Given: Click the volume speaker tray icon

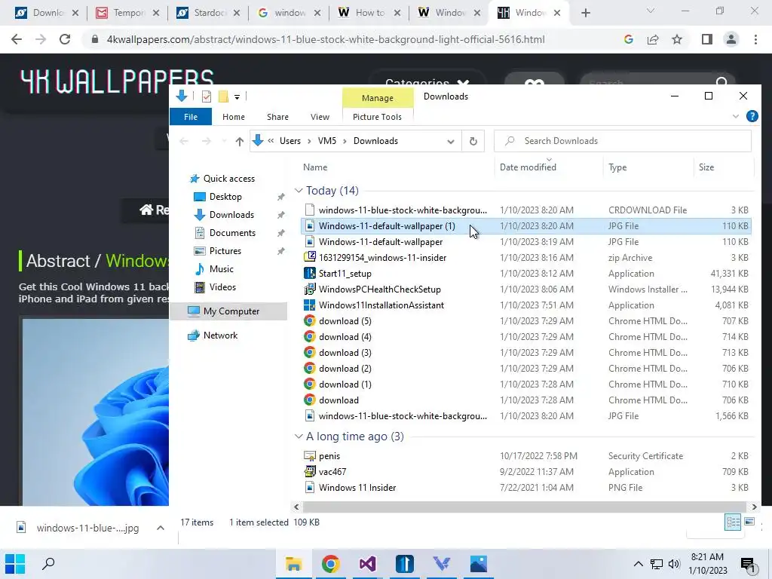Looking at the screenshot, I should pos(674,564).
